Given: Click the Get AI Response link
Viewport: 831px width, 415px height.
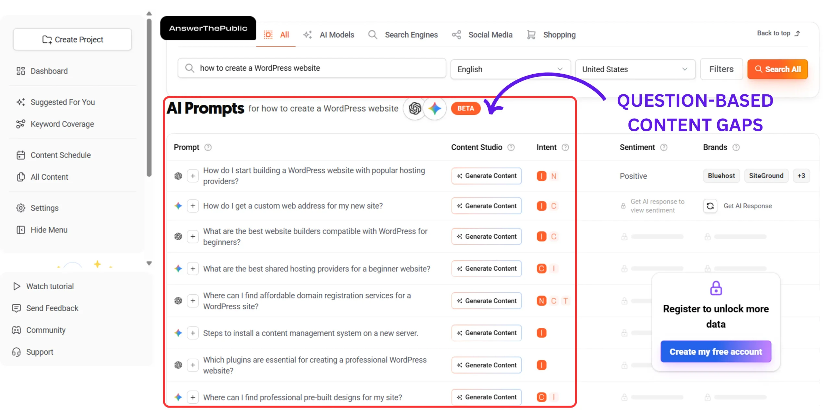Looking at the screenshot, I should pos(748,206).
